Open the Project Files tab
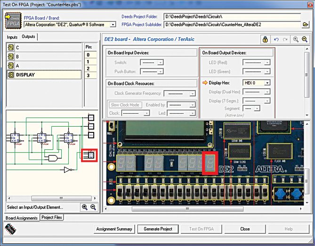315x246 pixels. coord(51,217)
